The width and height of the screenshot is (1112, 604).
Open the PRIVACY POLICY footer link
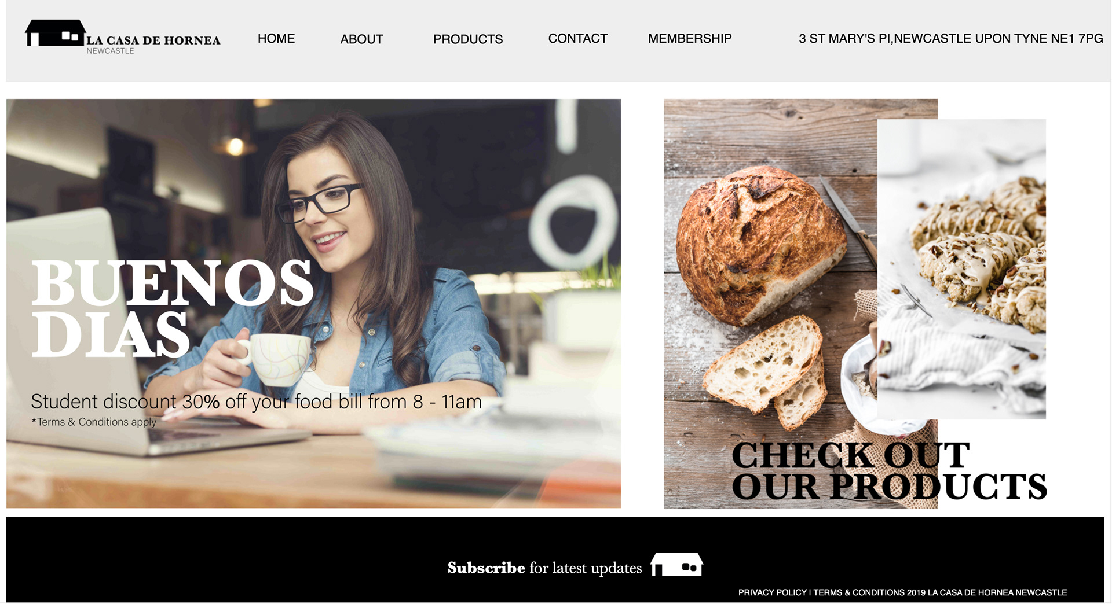772,592
